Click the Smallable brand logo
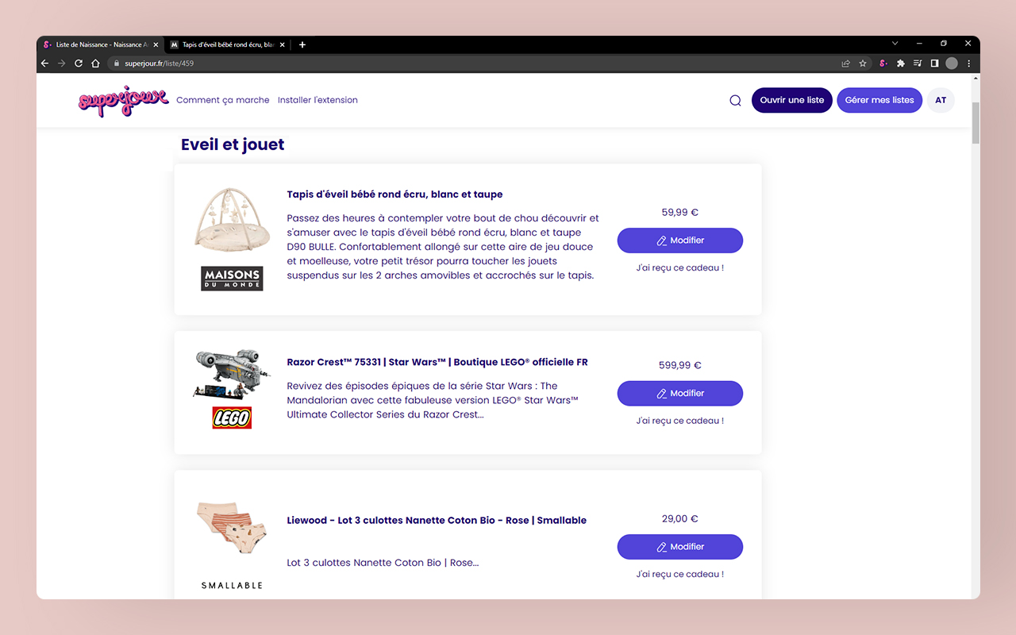 [232, 586]
